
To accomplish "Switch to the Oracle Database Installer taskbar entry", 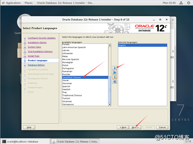I will tap(75, 142).
